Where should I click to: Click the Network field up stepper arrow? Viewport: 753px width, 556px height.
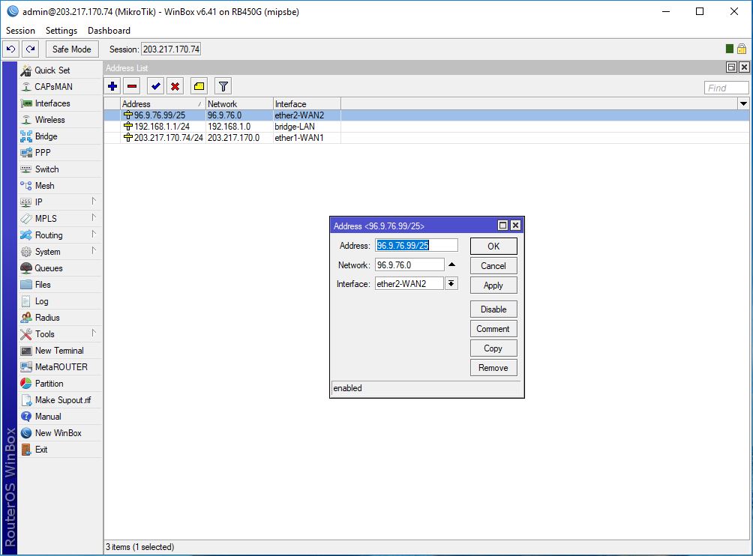[x=452, y=264]
